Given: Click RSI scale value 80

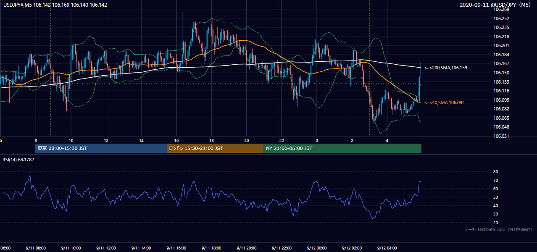Looking at the screenshot, I should point(496,172).
